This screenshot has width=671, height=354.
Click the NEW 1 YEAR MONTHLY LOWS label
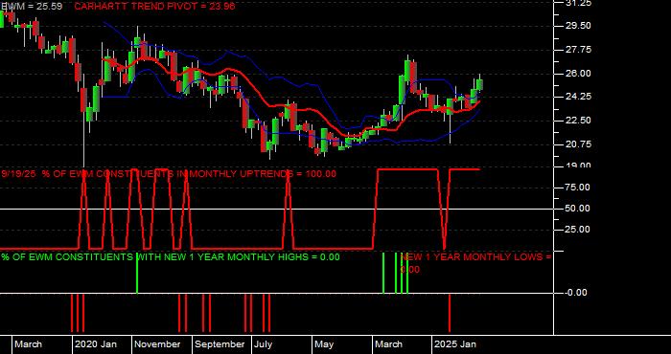click(476, 263)
